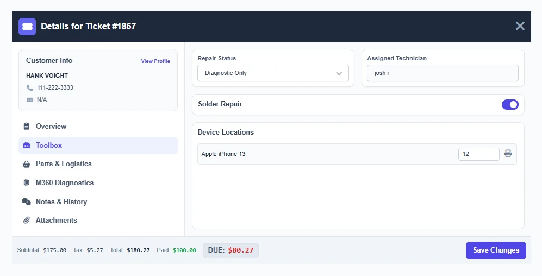
Task: Click the phone icon beside 111-222-3333
Action: pos(30,87)
